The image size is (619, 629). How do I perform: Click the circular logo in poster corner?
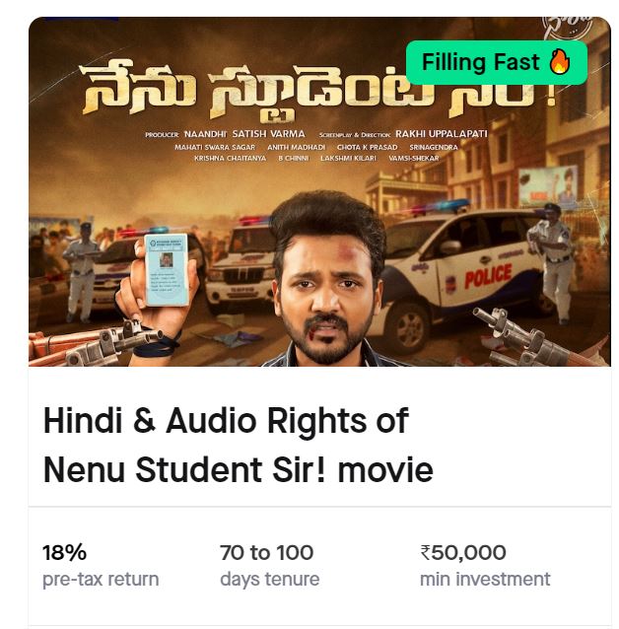pyautogui.click(x=569, y=28)
